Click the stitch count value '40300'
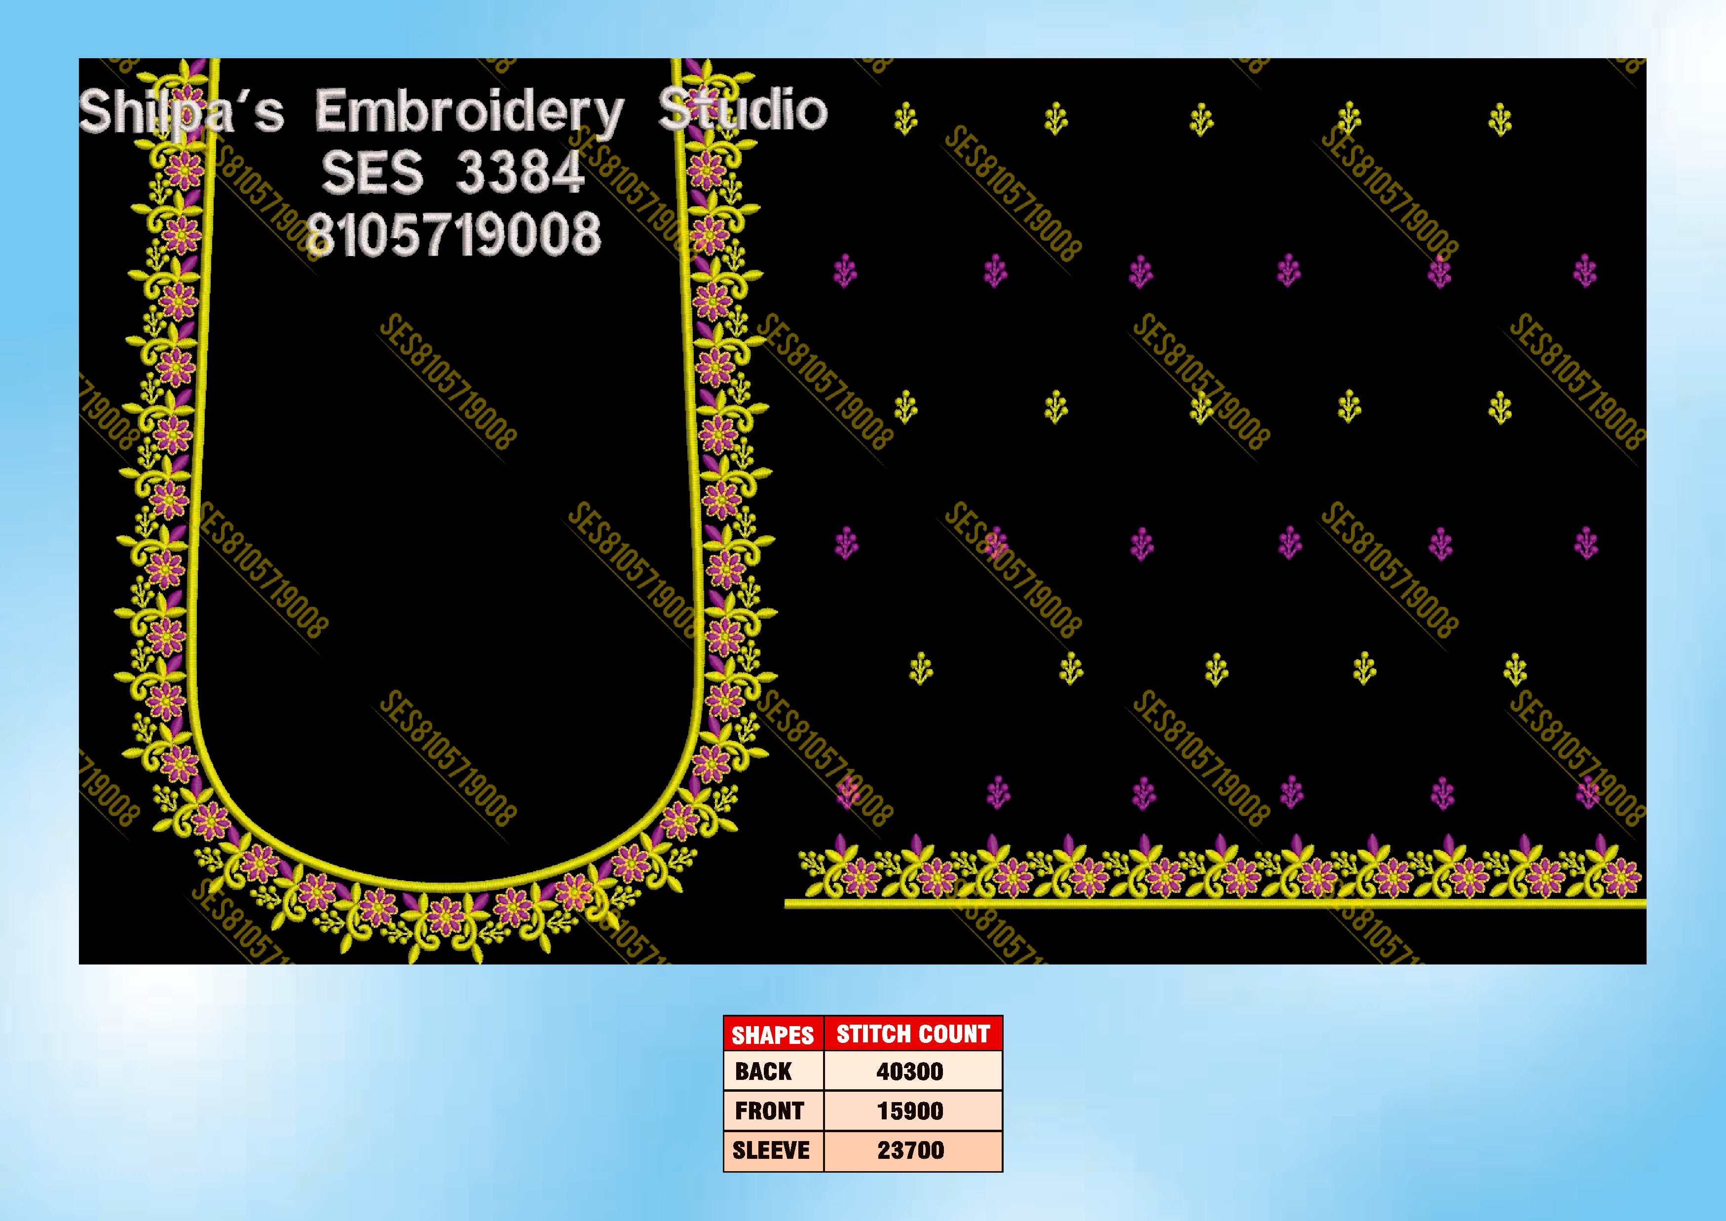Screen dimensions: 1726x1221 [x=910, y=1072]
